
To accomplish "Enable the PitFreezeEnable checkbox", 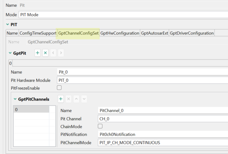I will (x=59, y=88).
